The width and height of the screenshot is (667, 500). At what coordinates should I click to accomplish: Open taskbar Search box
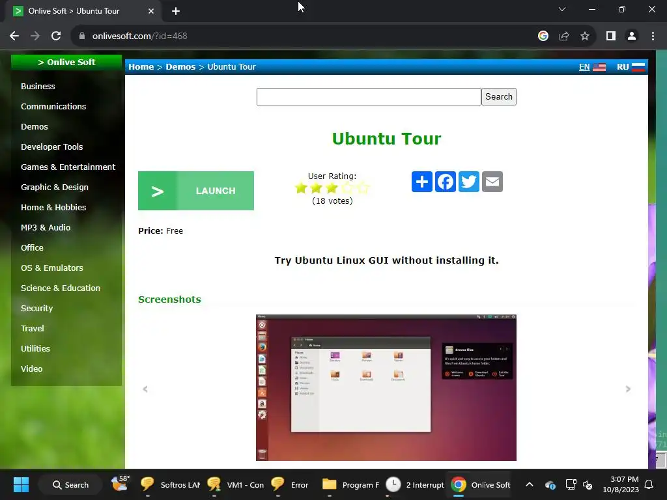(x=70, y=484)
